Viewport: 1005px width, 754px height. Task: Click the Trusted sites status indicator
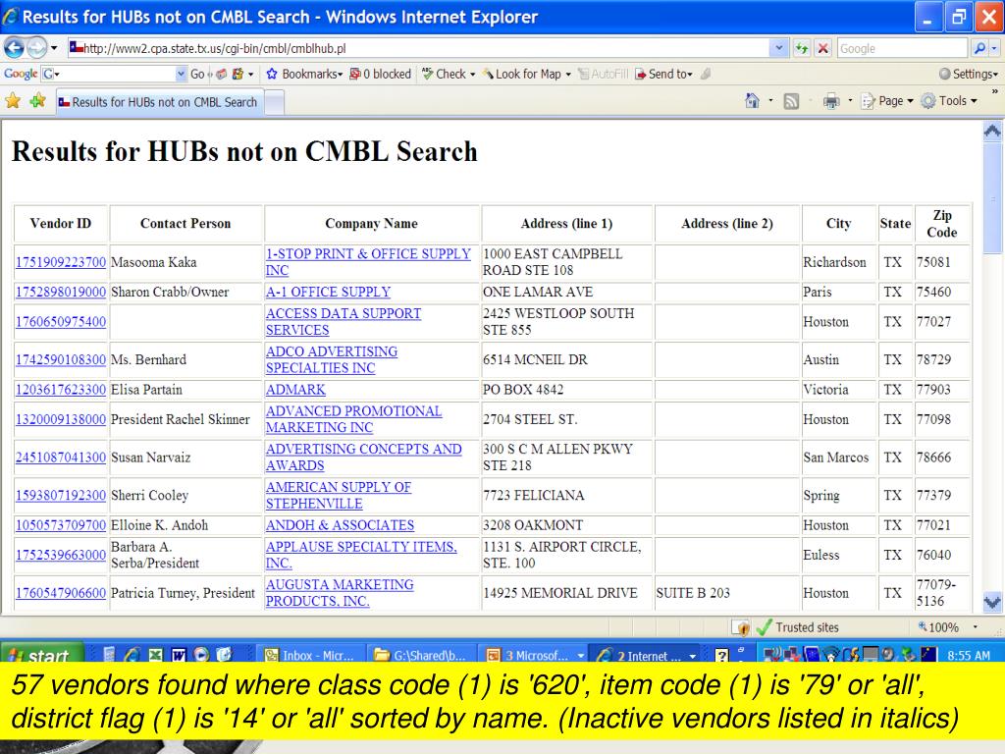[798, 627]
